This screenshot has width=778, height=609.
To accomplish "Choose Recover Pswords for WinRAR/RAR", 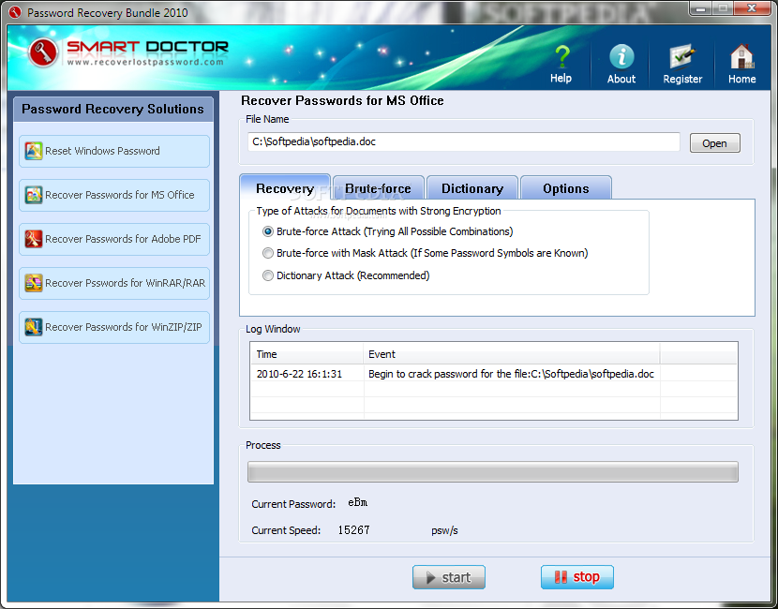I will pyautogui.click(x=114, y=283).
